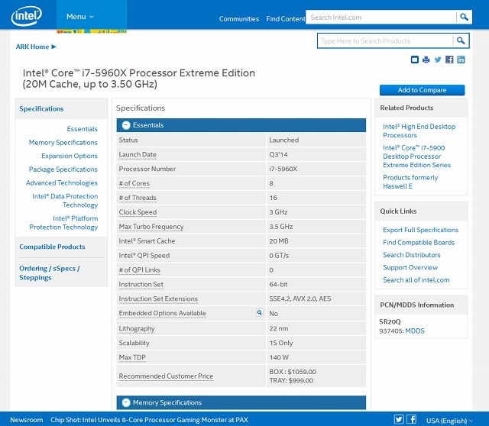Click the Instruction Set label
The width and height of the screenshot is (489, 426).
pos(141,284)
